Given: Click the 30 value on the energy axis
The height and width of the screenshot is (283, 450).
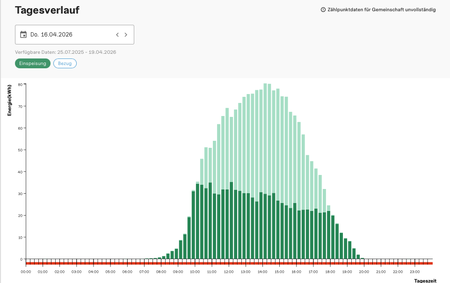Looking at the screenshot, I should point(20,194).
